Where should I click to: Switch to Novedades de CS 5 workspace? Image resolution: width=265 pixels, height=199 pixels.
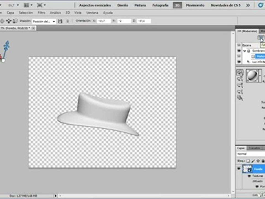click(226, 5)
